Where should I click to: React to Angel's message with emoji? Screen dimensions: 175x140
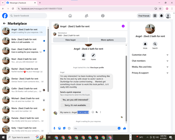(x=93, y=112)
